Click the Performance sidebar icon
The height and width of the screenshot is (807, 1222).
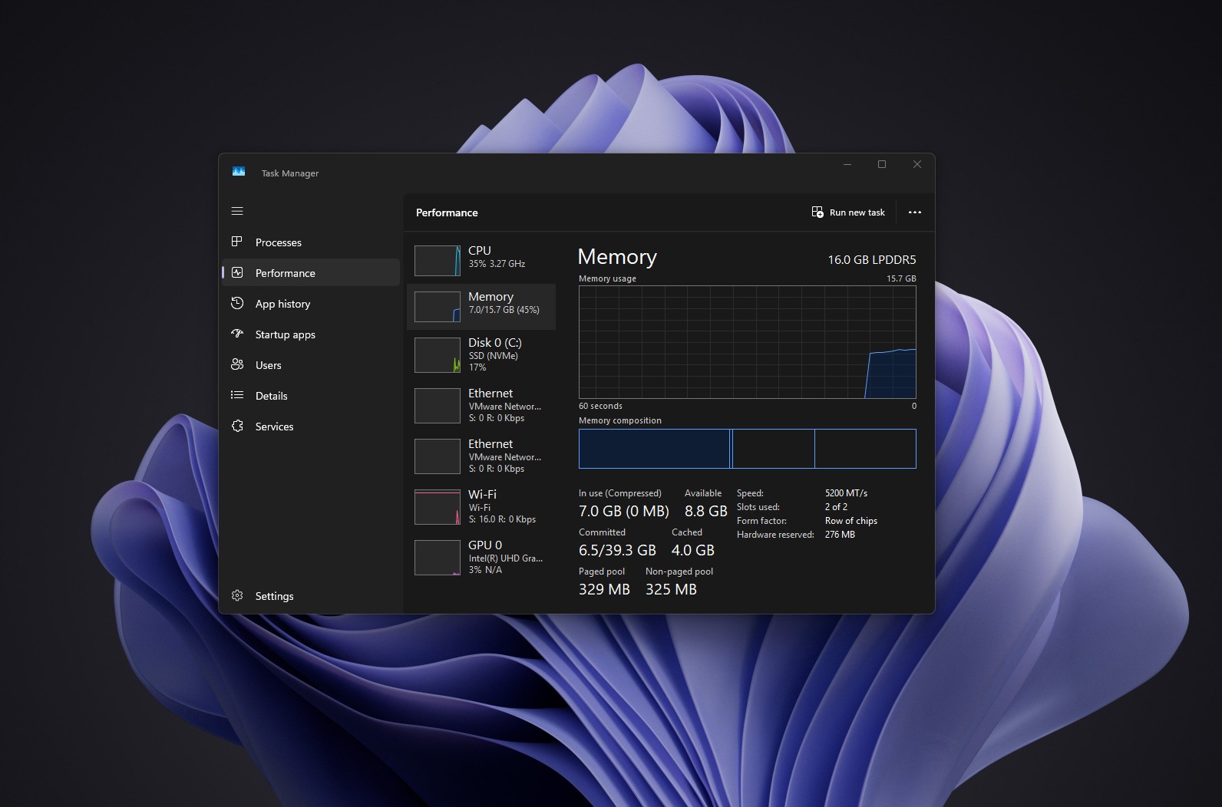click(237, 272)
